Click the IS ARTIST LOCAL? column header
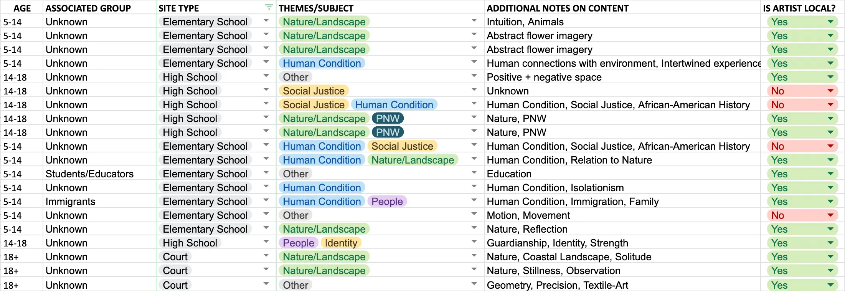This screenshot has width=845, height=291. click(x=799, y=8)
